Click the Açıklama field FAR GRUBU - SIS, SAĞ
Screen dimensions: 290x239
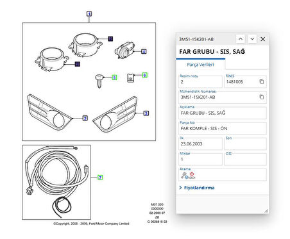coord(223,113)
